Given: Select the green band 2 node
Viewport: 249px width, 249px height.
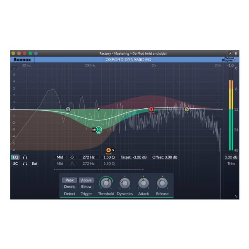Looking at the screenshot, I should (99, 130).
